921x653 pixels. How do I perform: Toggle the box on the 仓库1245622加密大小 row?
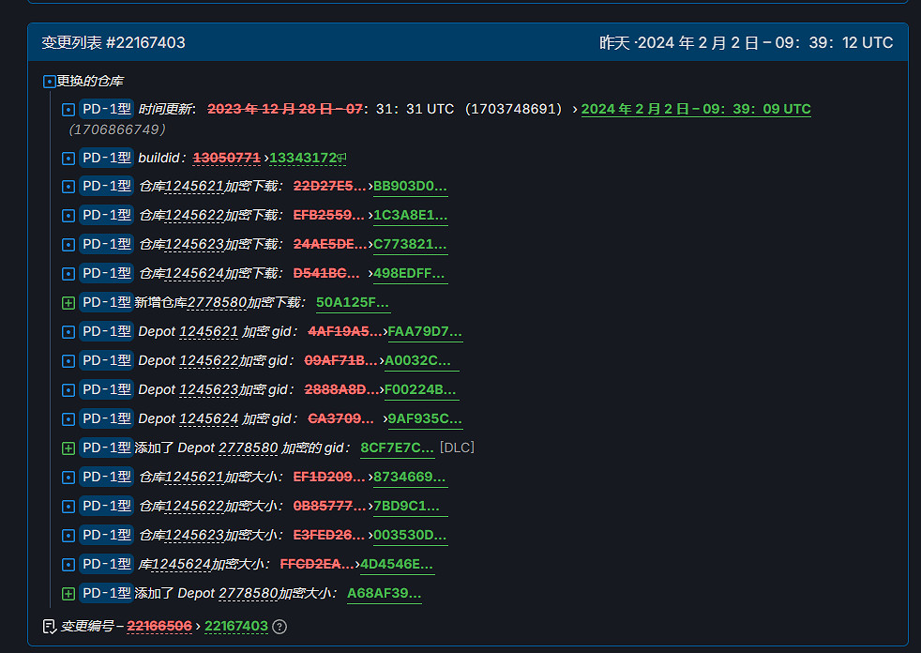pos(67,506)
